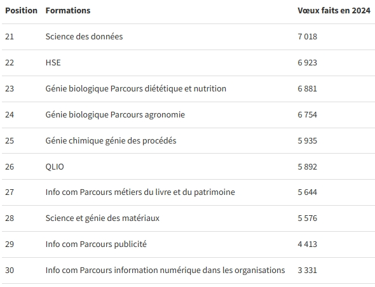
Task: Click the Position column header
Action: pyautogui.click(x=21, y=11)
